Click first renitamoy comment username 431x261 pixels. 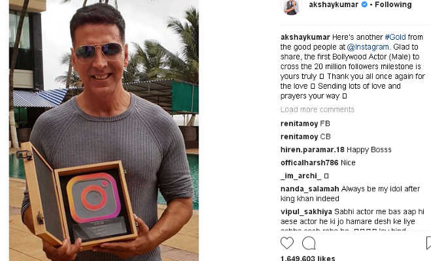[299, 123]
